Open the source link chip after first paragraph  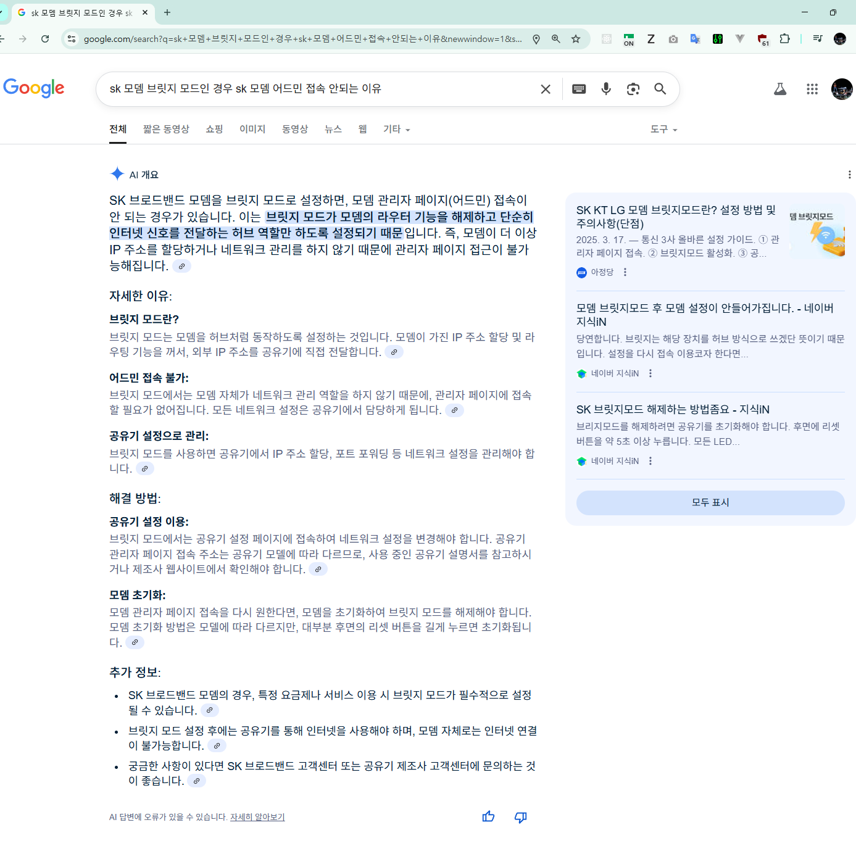(x=181, y=267)
